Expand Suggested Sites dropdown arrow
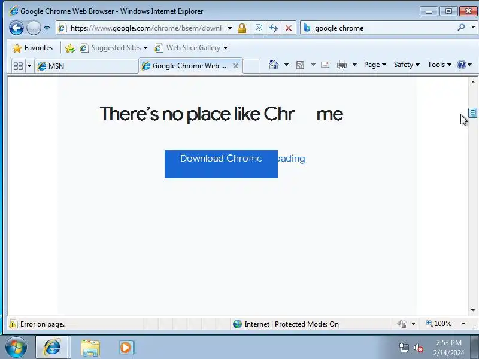Screen dimensions: 479x359 coord(145,48)
